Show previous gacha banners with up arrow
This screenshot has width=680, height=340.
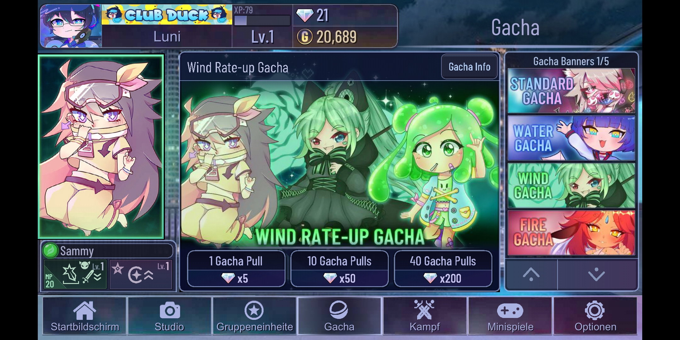pos(531,275)
